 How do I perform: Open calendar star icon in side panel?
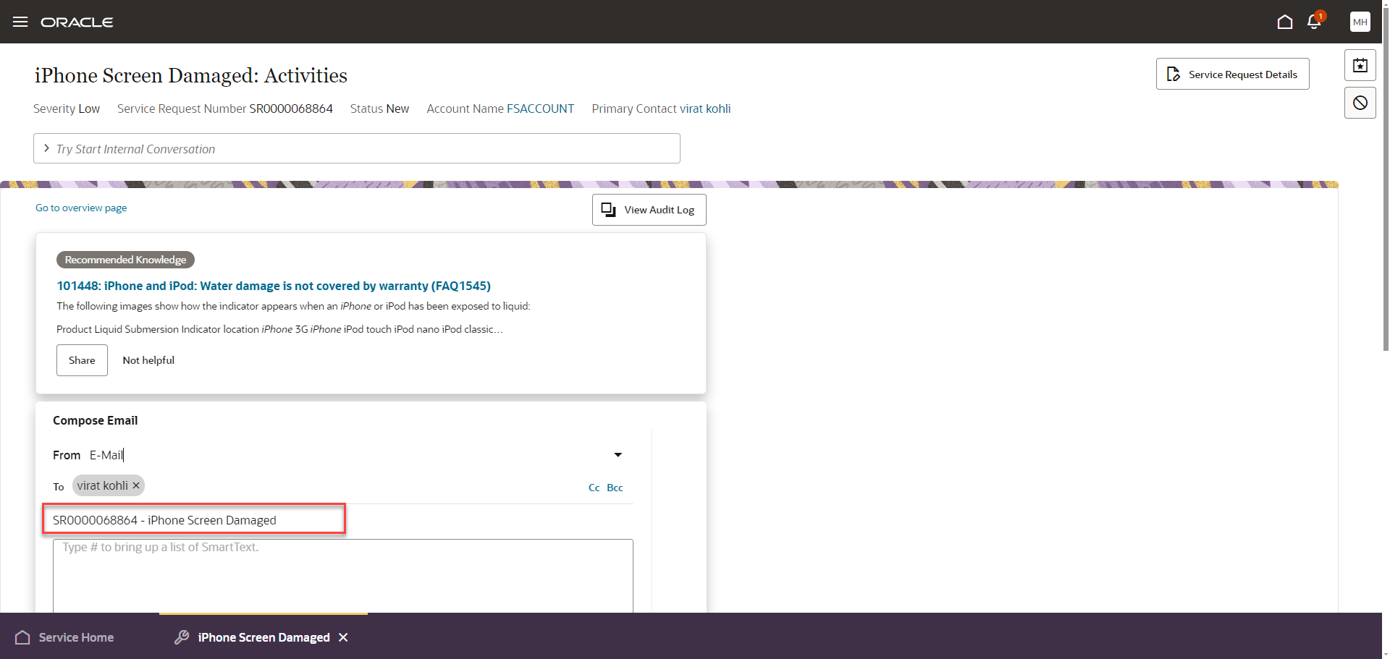click(1360, 65)
